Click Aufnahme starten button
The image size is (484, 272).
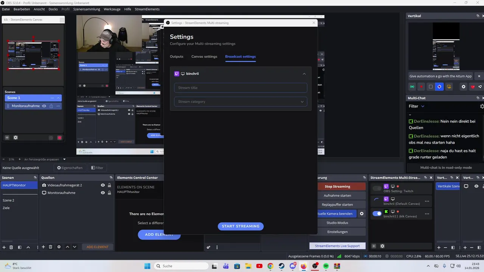(x=337, y=195)
